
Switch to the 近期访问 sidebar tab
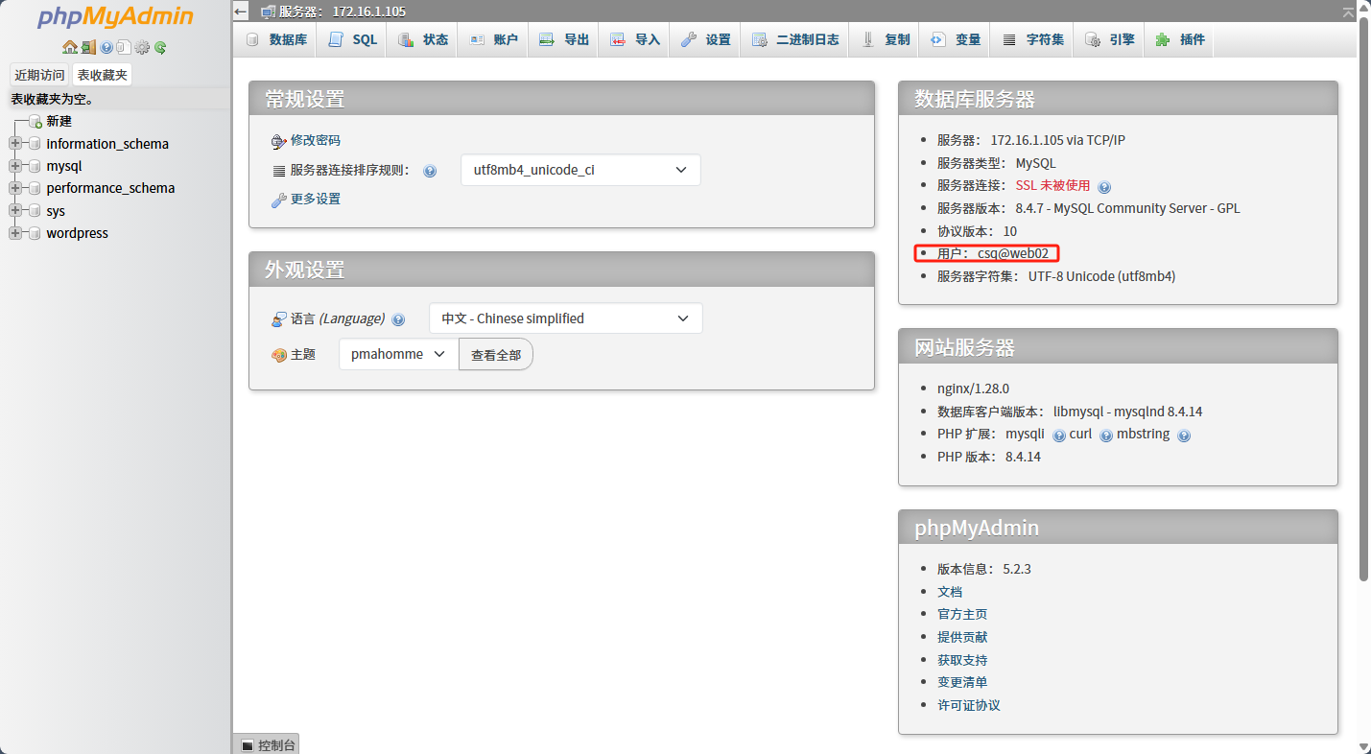[x=39, y=75]
